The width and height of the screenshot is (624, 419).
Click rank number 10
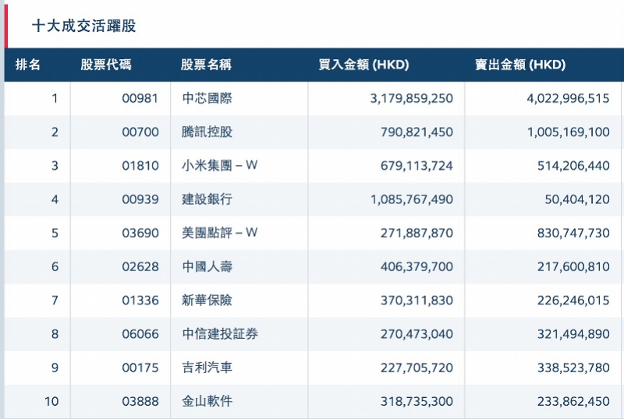51,402
